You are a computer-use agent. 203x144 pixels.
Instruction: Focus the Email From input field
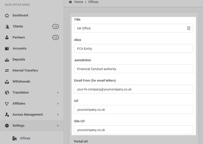coord(133,89)
